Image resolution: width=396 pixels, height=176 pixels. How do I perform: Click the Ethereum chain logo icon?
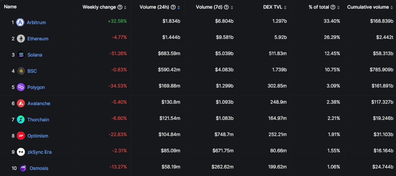[x=21, y=39]
